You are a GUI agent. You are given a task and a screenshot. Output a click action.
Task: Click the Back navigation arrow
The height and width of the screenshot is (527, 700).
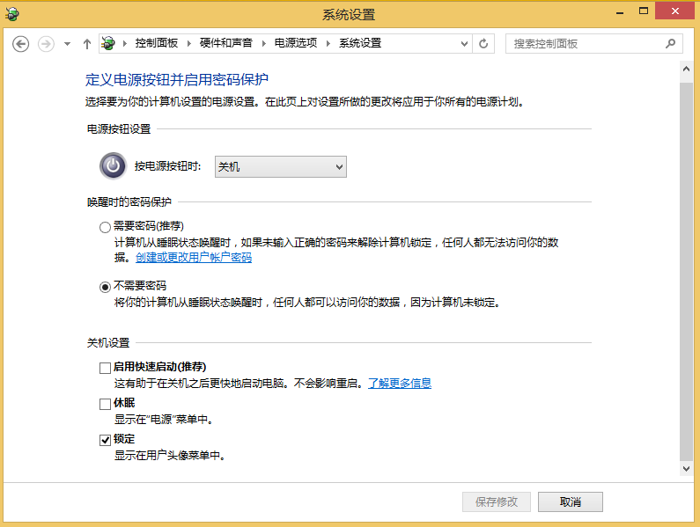point(20,44)
